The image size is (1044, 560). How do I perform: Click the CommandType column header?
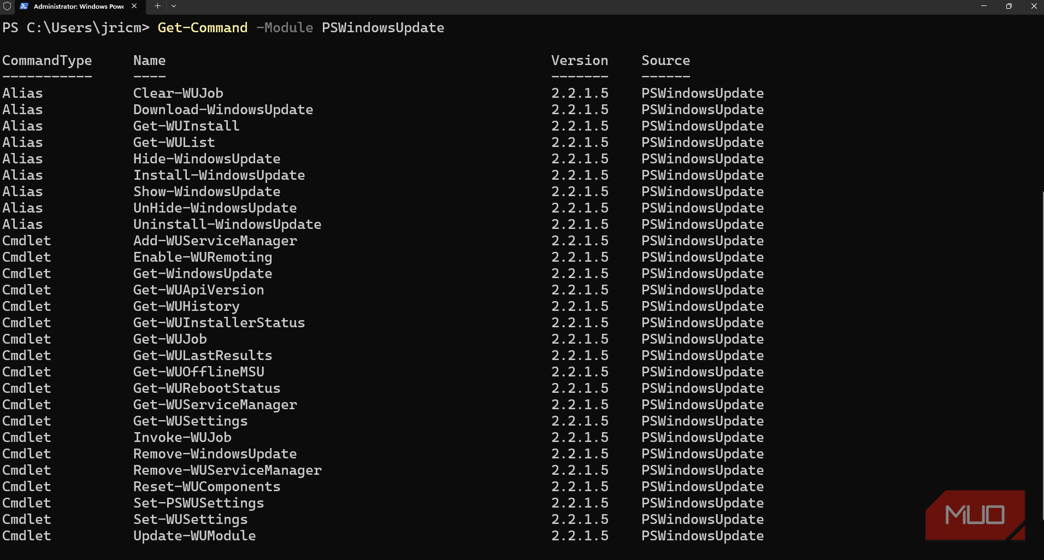[47, 61]
